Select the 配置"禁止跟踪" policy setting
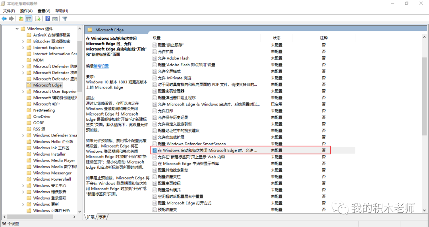This screenshot has height=227, width=429. pyautogui.click(x=171, y=45)
